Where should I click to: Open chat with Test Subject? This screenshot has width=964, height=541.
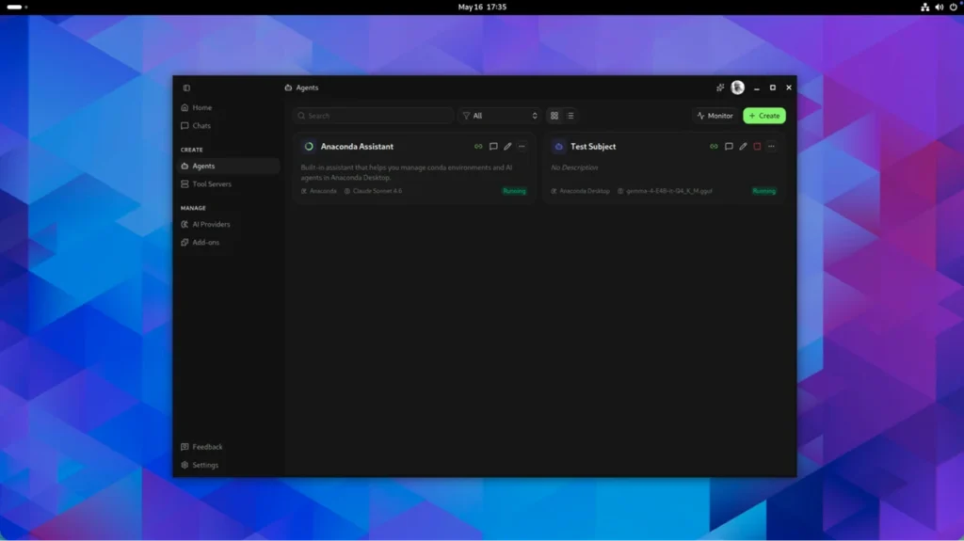pyautogui.click(x=729, y=147)
